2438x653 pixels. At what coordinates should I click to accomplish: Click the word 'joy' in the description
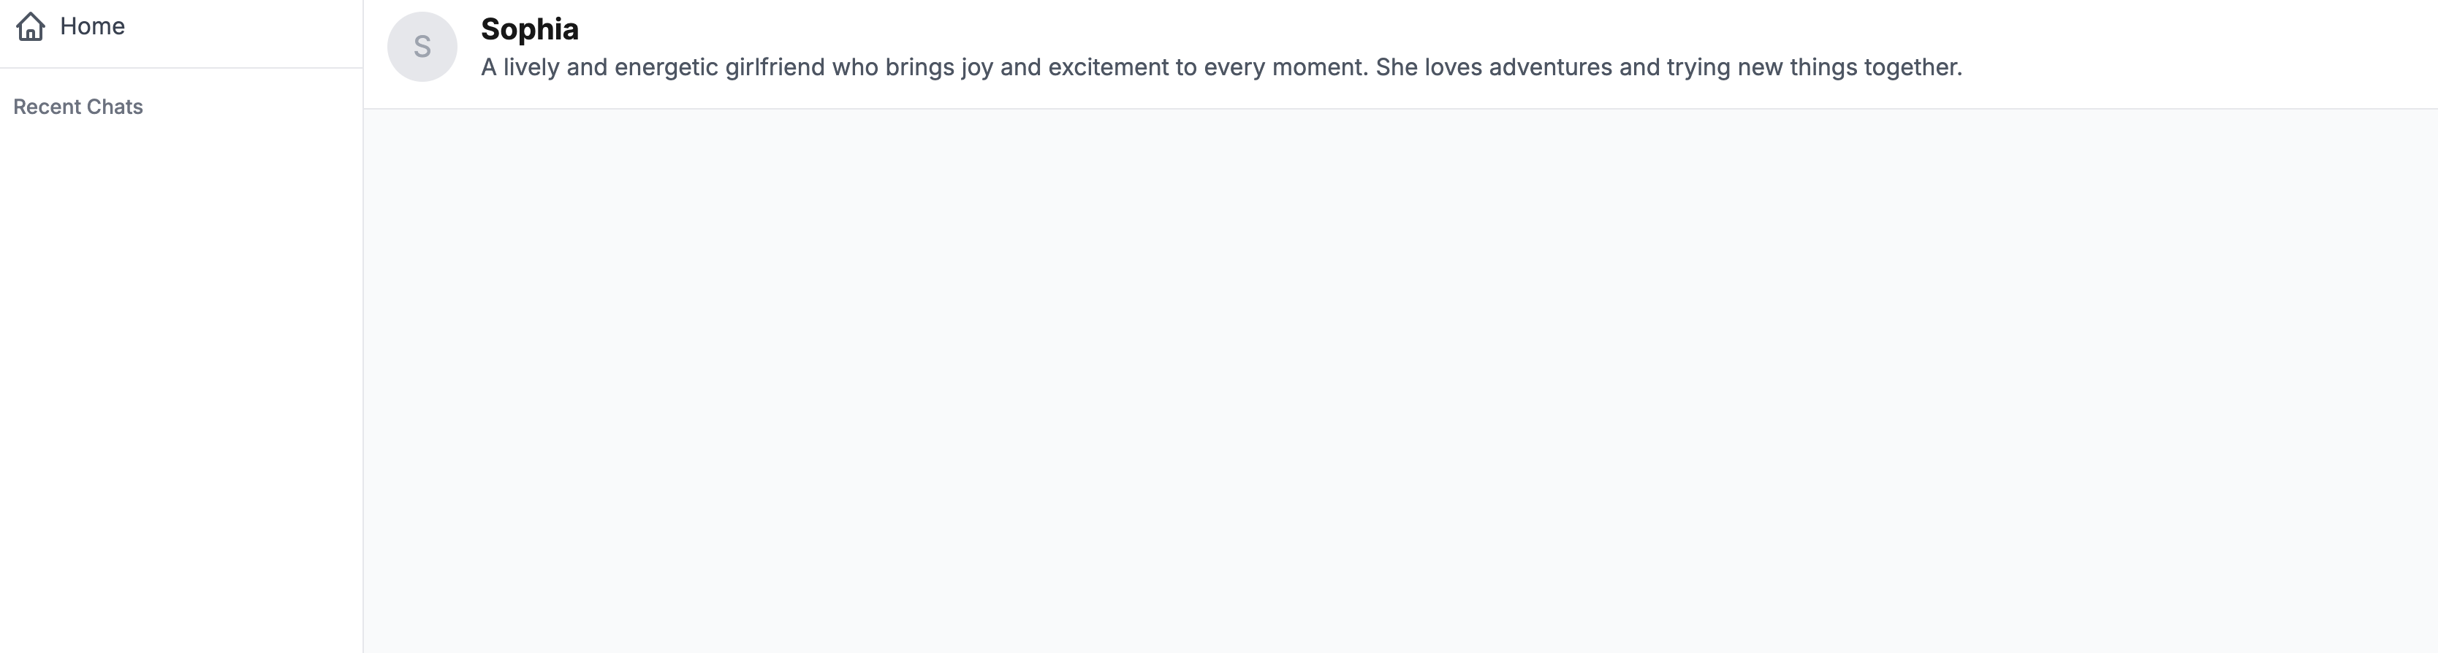pyautogui.click(x=976, y=68)
